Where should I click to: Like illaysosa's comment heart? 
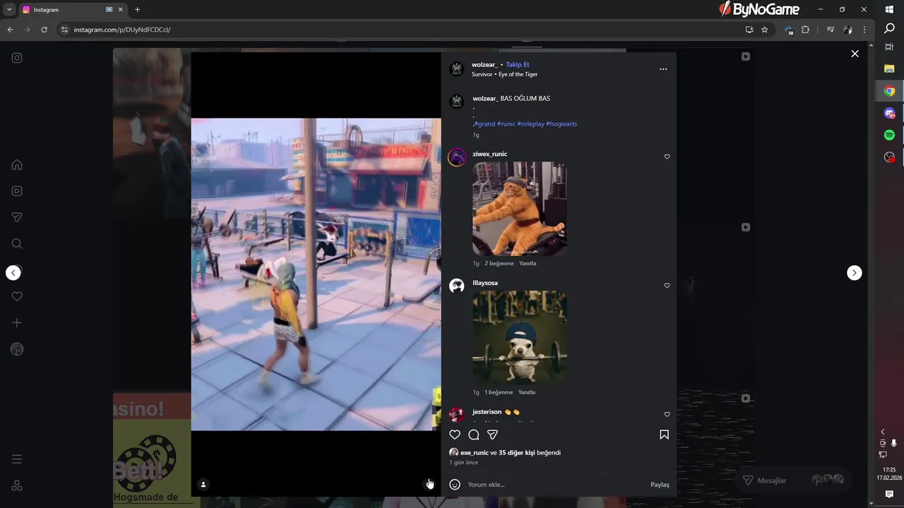click(x=667, y=286)
